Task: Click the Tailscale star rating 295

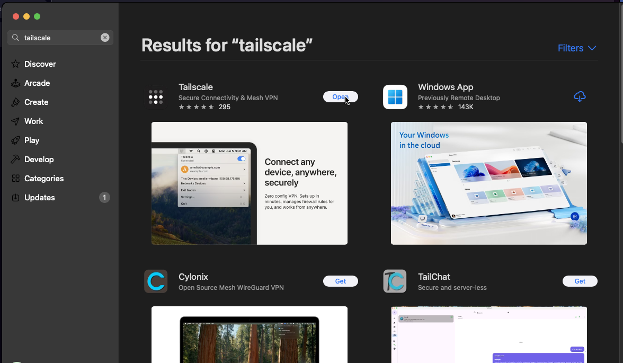Action: [x=204, y=107]
